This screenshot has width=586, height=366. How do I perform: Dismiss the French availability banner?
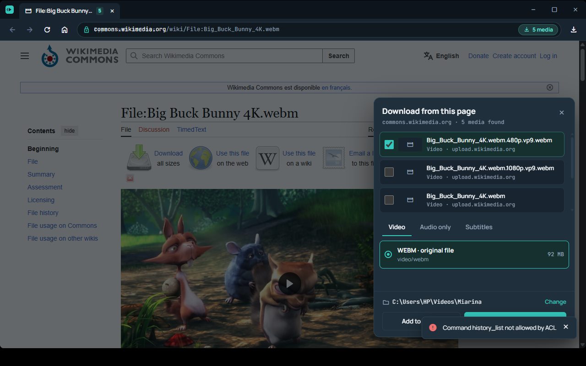(550, 87)
